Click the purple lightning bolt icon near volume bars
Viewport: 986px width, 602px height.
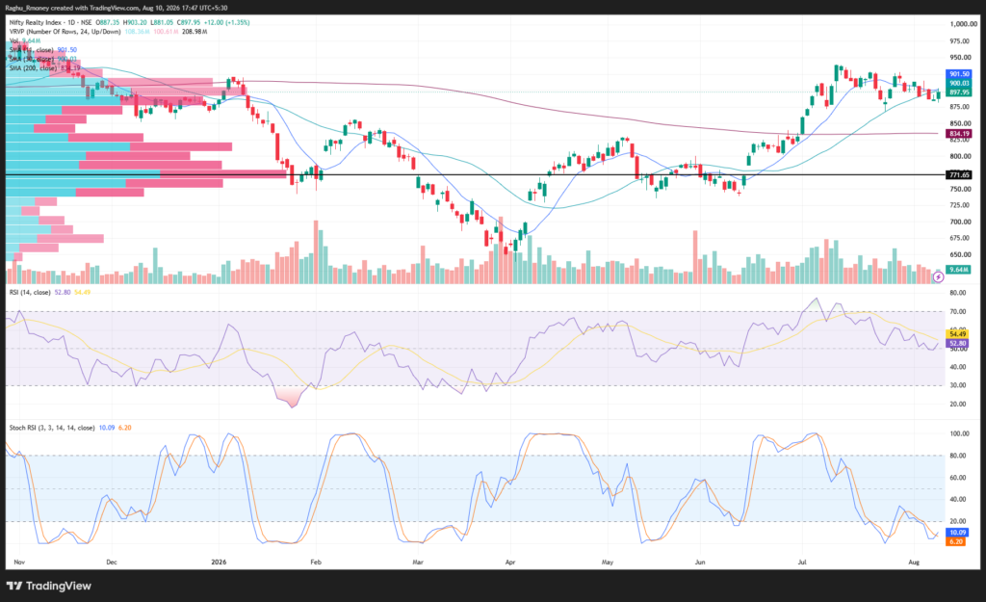click(x=938, y=276)
